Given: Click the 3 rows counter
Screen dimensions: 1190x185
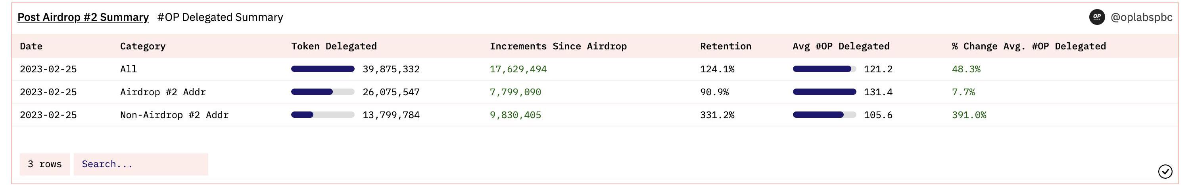Looking at the screenshot, I should click(x=45, y=164).
